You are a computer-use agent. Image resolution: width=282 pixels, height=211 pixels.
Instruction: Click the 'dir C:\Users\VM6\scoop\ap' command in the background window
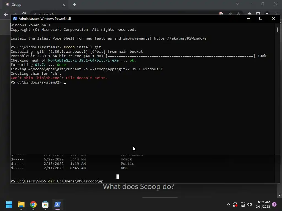[75, 181]
